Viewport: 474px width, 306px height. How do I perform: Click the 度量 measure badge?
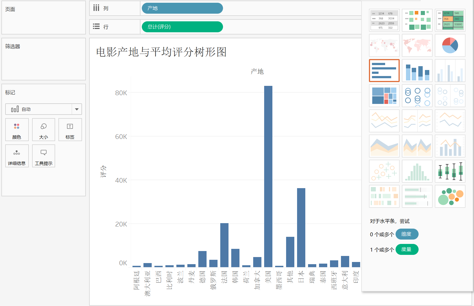point(407,249)
